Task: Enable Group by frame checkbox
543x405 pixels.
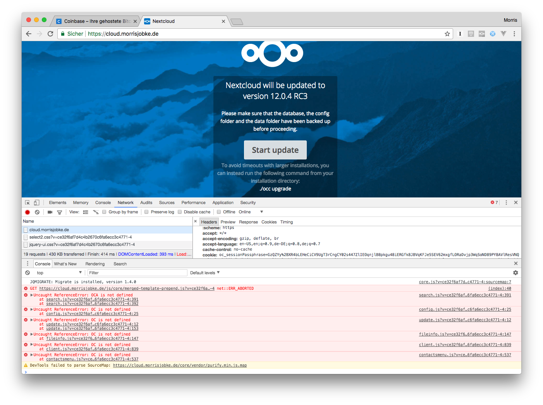Action: pyautogui.click(x=104, y=212)
